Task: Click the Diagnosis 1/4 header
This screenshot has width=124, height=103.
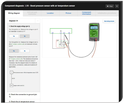Action: click(21, 21)
